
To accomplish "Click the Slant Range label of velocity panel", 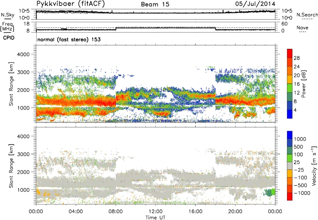I will tap(11, 166).
